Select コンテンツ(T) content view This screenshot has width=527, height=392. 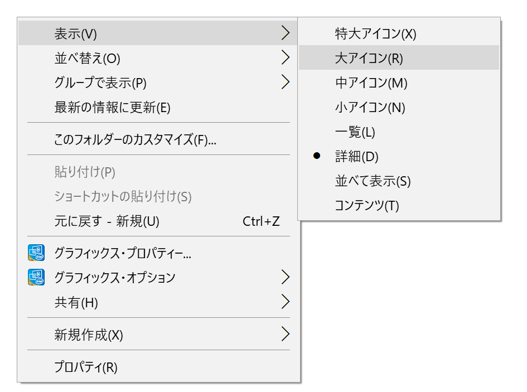tap(399, 205)
